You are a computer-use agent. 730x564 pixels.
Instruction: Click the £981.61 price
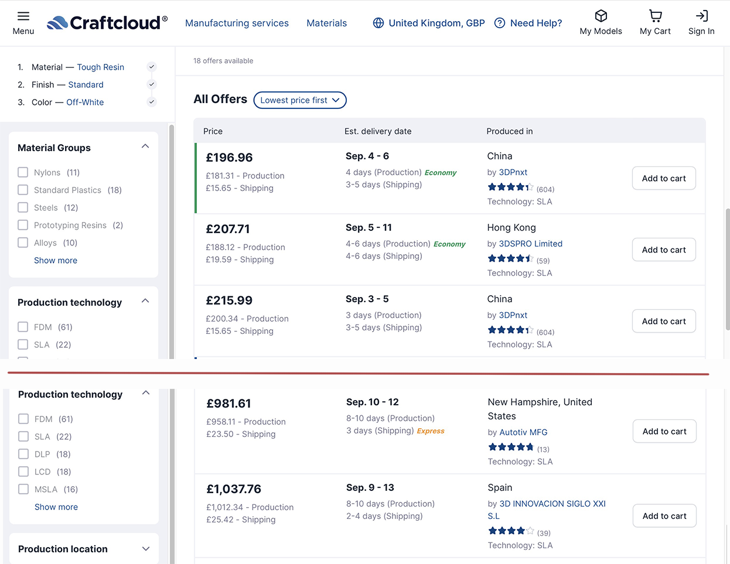(x=228, y=404)
